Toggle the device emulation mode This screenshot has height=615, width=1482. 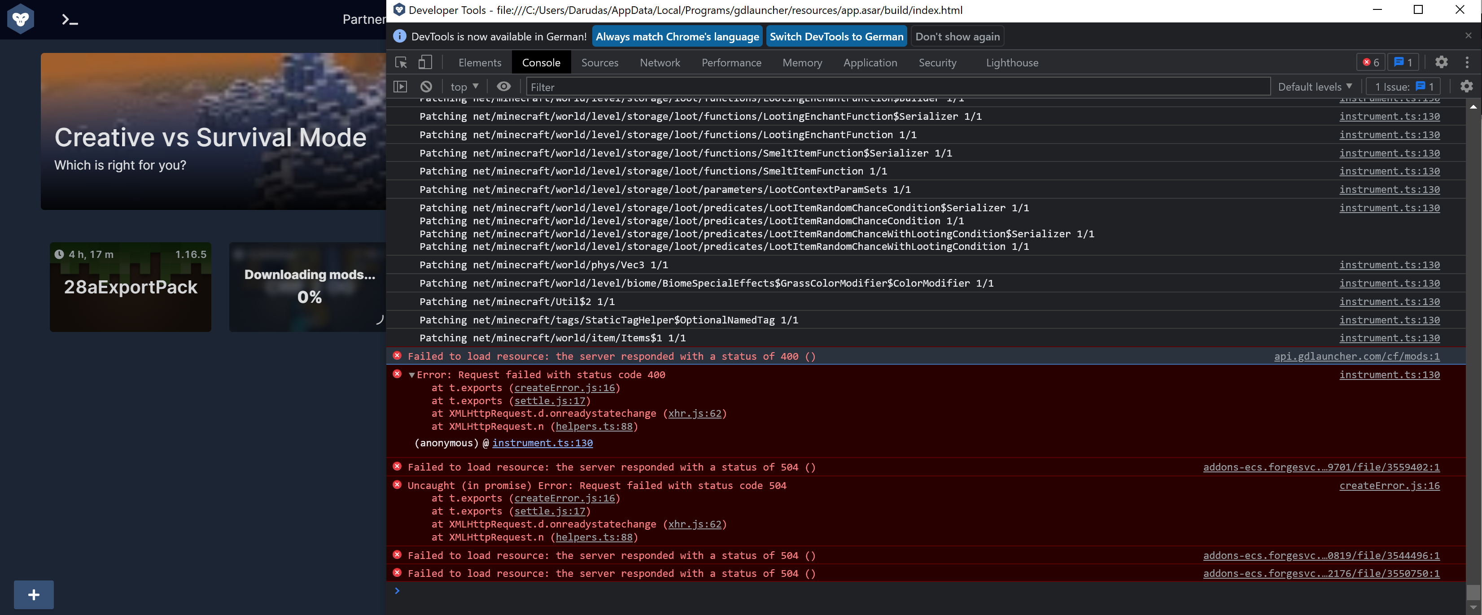(x=425, y=62)
